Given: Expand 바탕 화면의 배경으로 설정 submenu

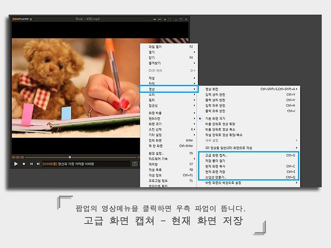Looking at the screenshot, I should [x=248, y=183].
